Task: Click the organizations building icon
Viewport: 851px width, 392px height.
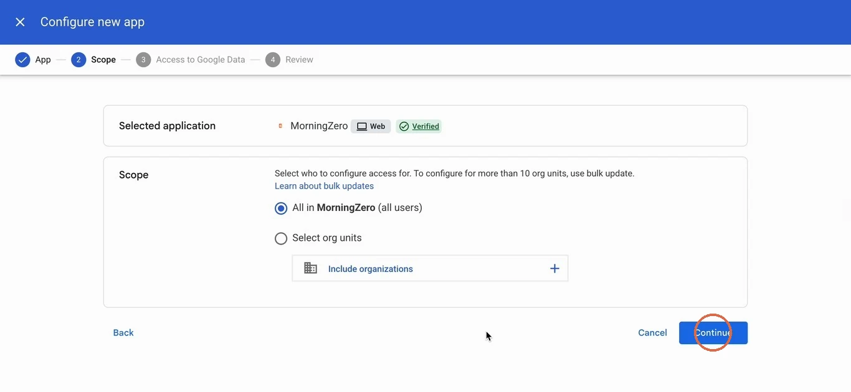Action: click(310, 268)
